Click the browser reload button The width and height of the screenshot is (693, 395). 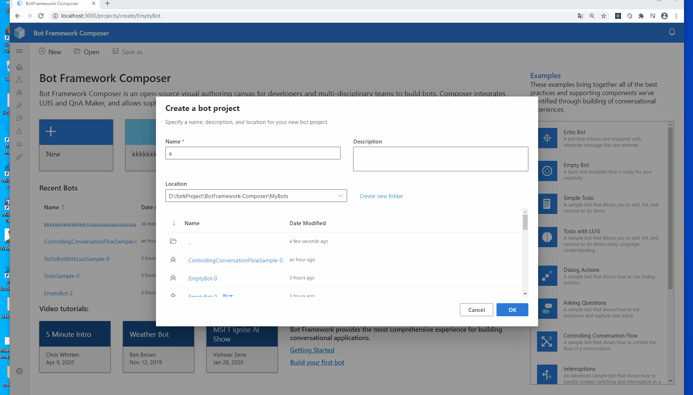click(41, 16)
